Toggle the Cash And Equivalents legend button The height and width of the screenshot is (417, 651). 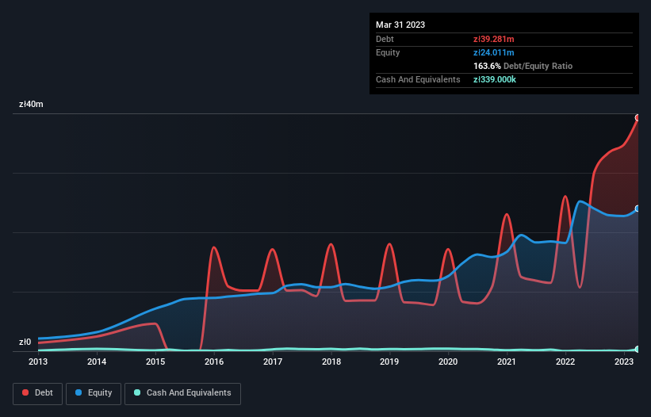[x=182, y=393]
